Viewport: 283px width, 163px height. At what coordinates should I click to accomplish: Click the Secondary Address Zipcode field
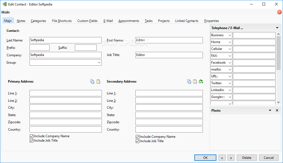(x=169, y=122)
